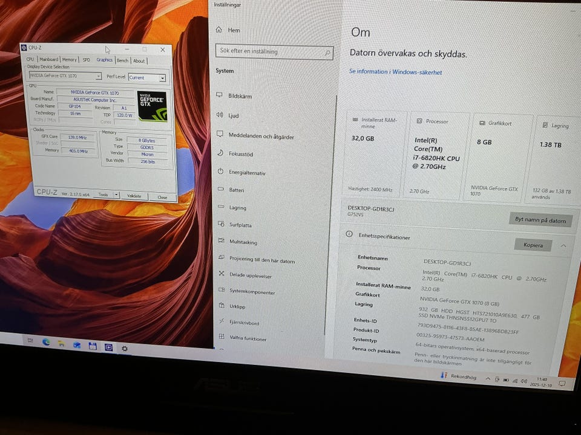
Task: Click the 8 GBytes memory size value
Action: pos(146,140)
